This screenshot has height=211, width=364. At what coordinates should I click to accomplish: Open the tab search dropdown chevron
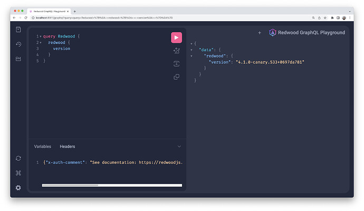[x=350, y=11]
